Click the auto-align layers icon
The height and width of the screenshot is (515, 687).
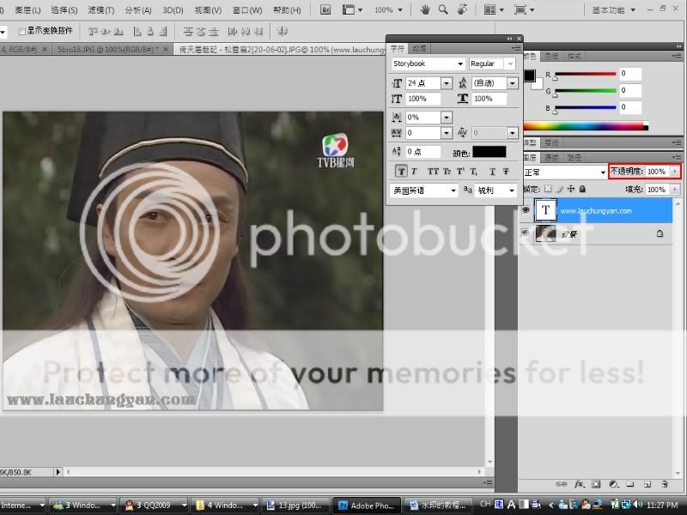(x=283, y=31)
